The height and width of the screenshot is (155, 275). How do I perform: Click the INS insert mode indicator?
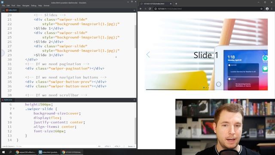[99, 146]
